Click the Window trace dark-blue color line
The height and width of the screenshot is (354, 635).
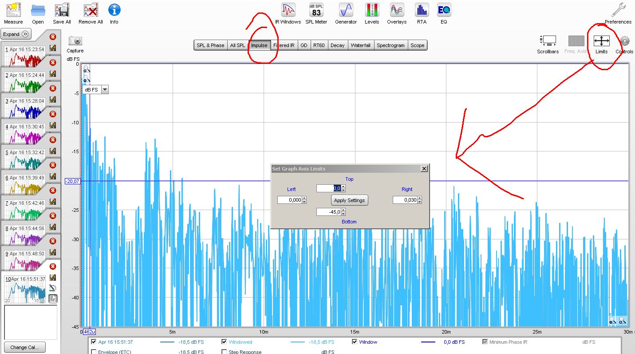tap(428, 342)
